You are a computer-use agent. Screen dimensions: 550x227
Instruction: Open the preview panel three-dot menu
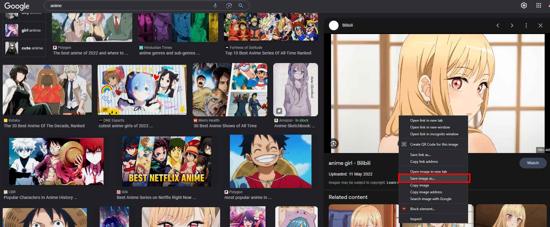(x=526, y=25)
